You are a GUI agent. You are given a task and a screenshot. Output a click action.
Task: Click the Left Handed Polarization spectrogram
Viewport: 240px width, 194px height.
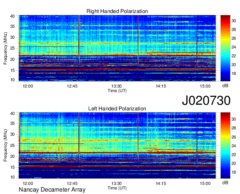click(117, 145)
